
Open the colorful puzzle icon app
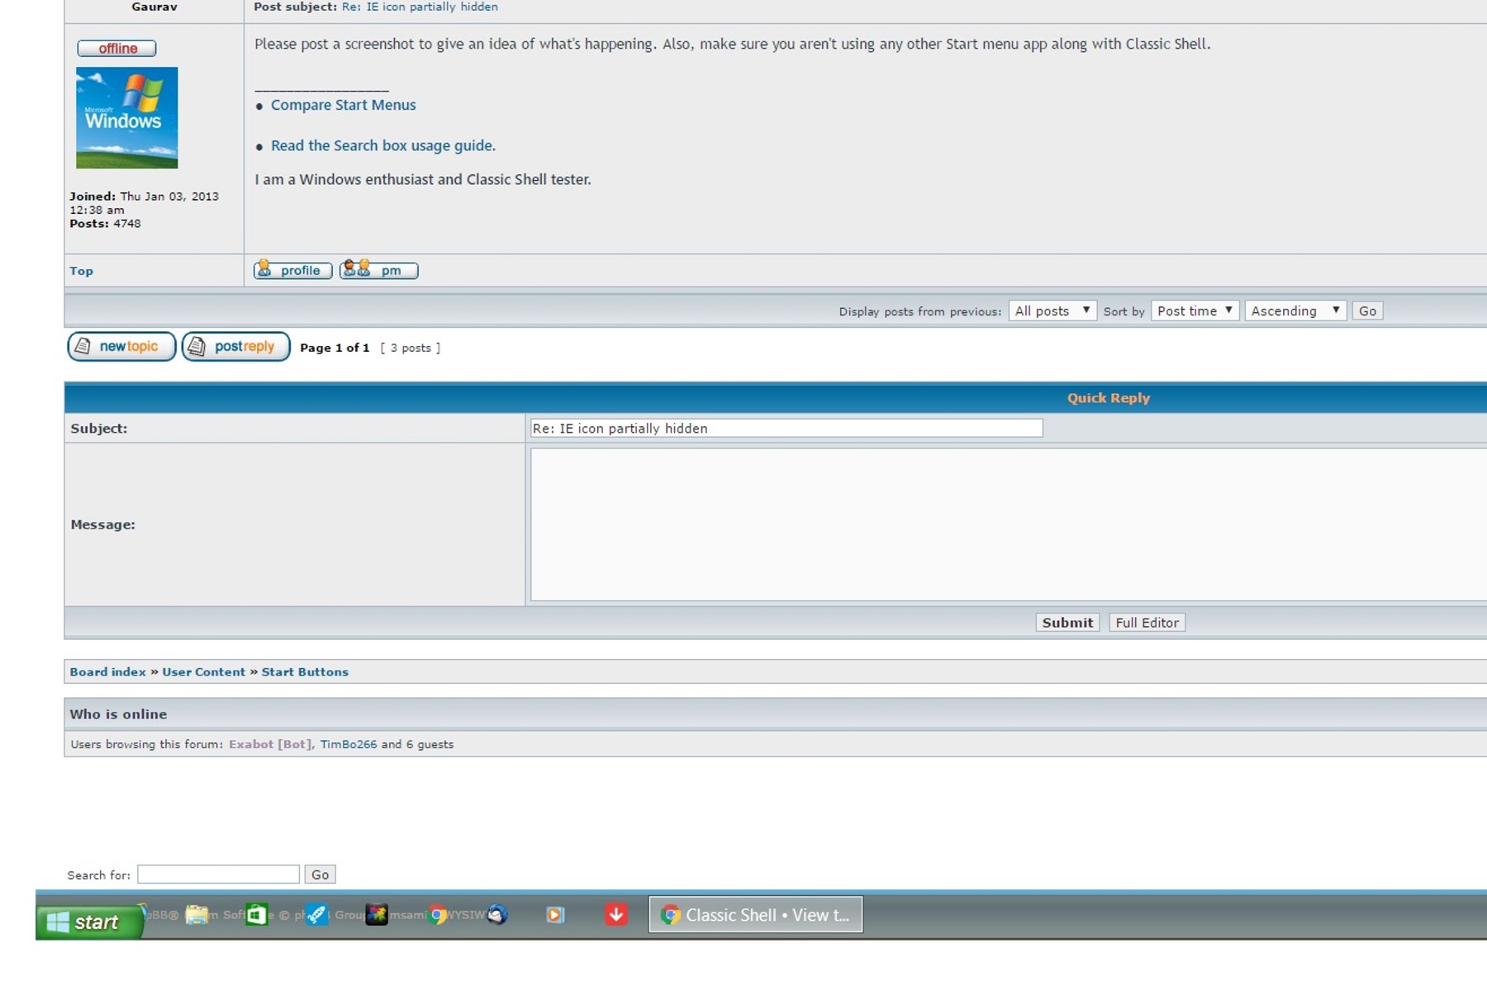[x=377, y=915]
